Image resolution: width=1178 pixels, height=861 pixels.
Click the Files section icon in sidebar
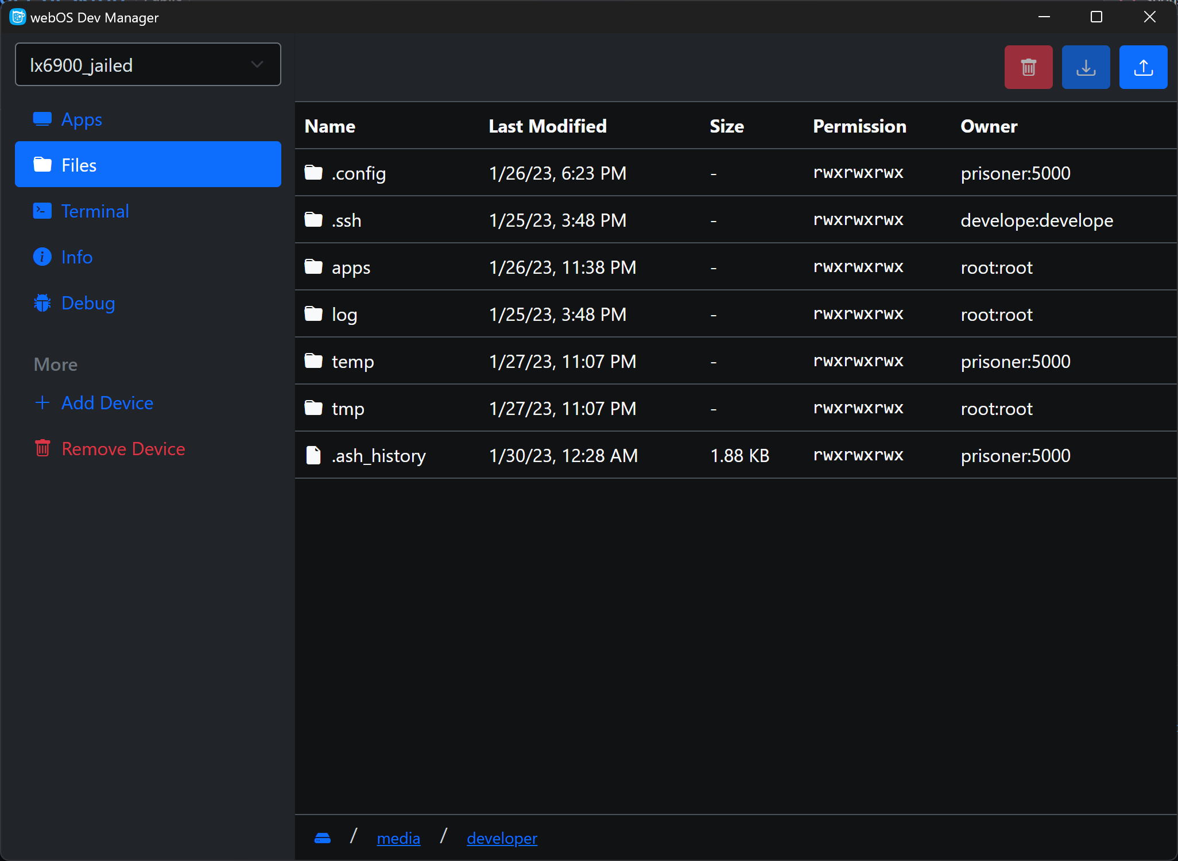[x=43, y=165]
